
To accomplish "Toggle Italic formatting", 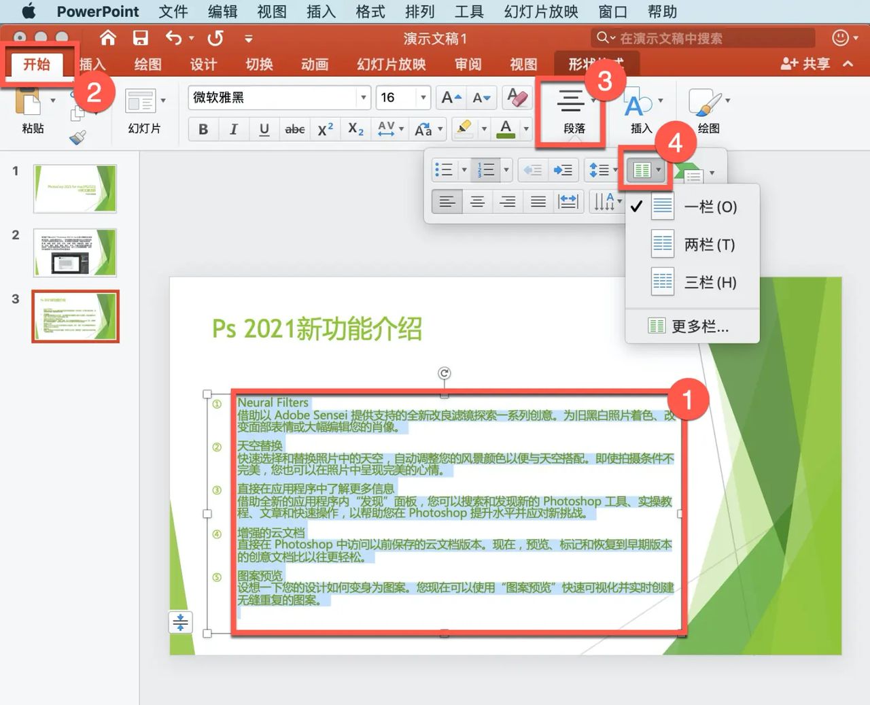I will [x=233, y=129].
